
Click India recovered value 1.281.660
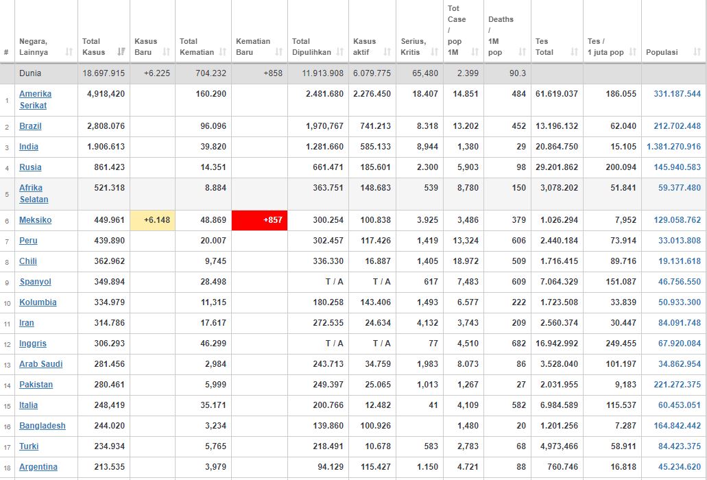pos(324,147)
